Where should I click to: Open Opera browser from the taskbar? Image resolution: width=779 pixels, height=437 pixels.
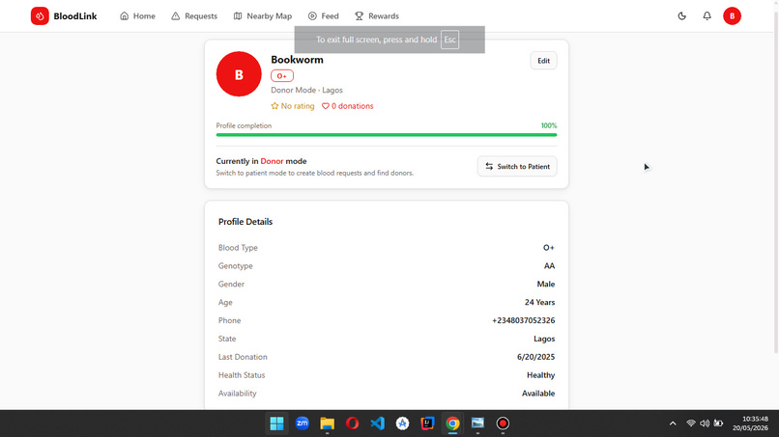tap(352, 423)
